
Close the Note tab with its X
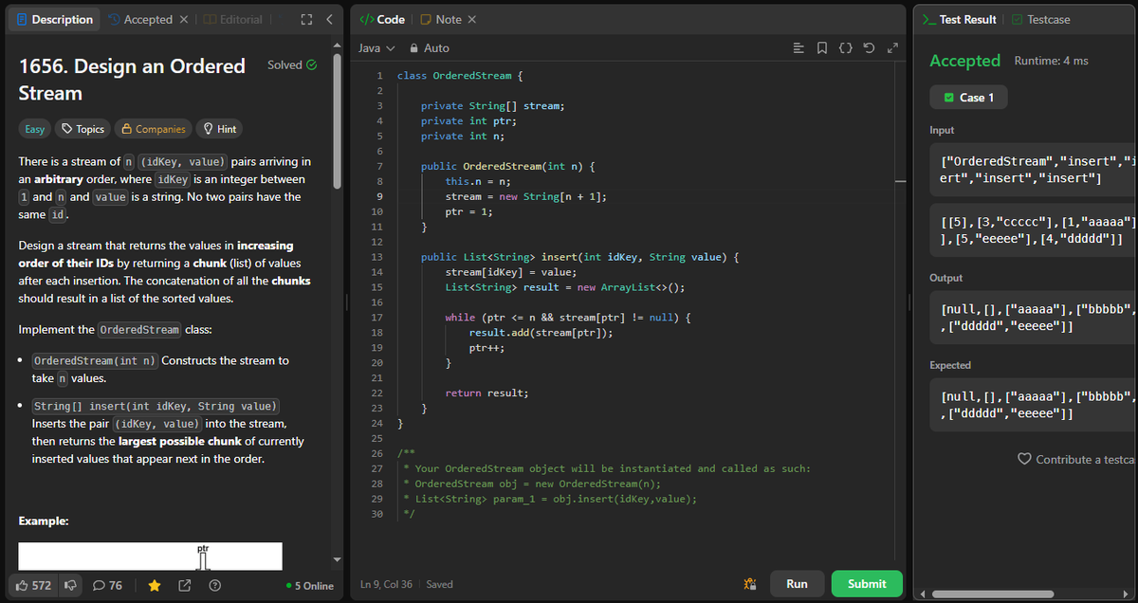[472, 20]
